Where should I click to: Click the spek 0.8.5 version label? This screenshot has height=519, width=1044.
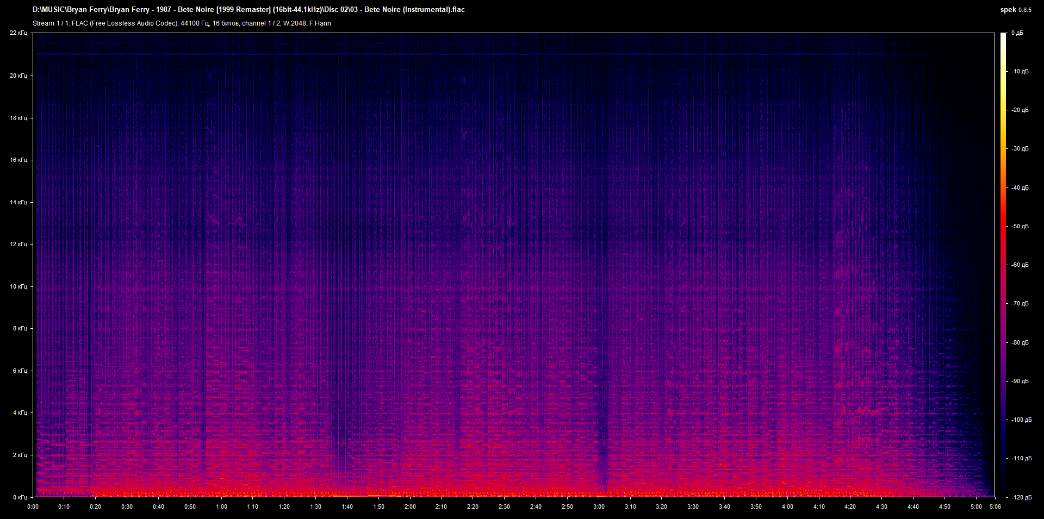[1016, 10]
